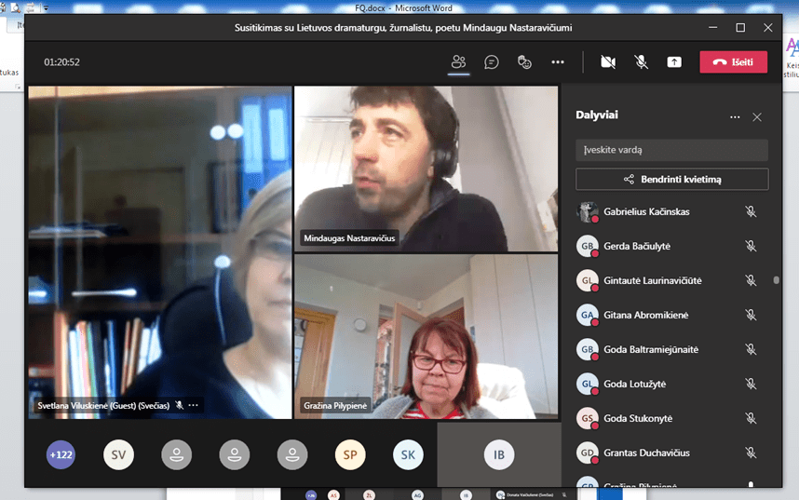Screen dimensions: 799x500
Task: Toggle the participants panel icon
Action: coord(458,62)
